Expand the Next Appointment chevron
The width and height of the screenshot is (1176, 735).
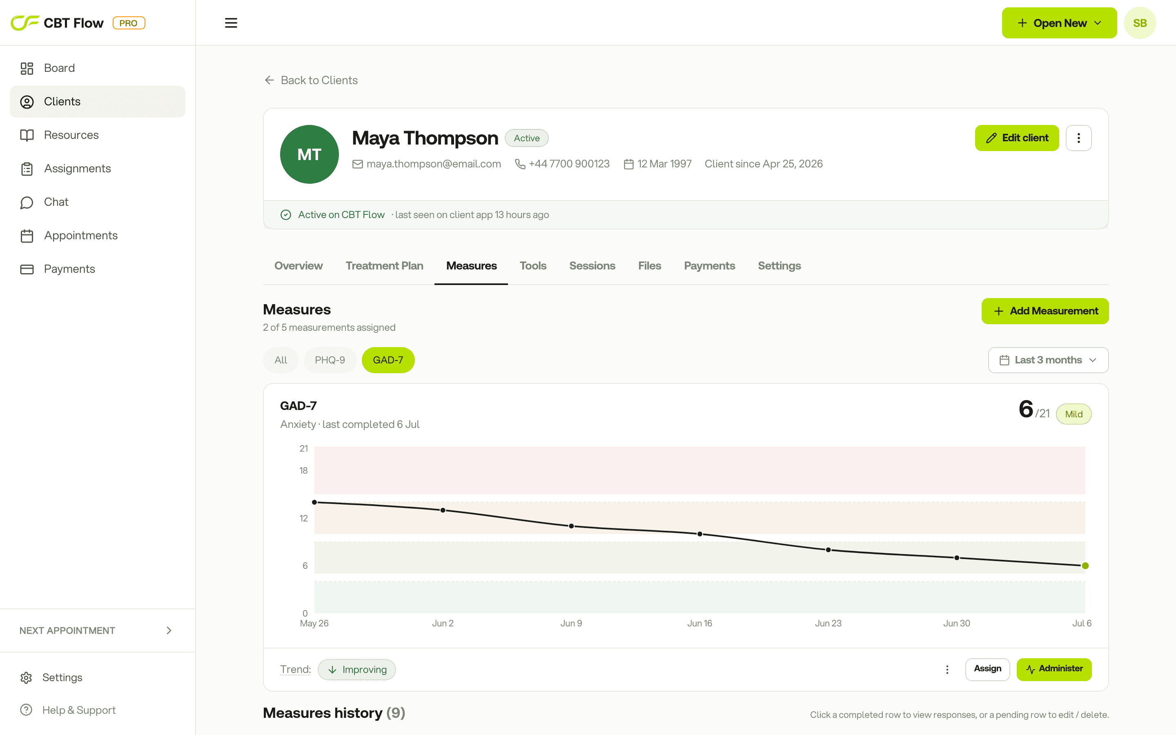(169, 630)
